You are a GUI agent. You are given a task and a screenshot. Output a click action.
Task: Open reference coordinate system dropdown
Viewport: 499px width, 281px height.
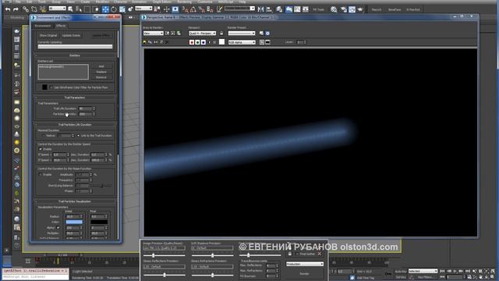click(x=143, y=8)
